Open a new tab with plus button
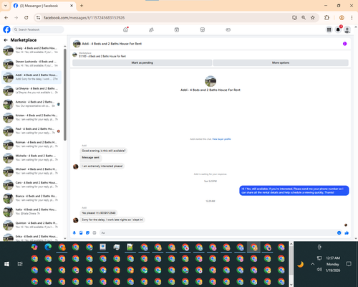Image resolution: width=358 pixels, height=287 pixels. click(x=82, y=6)
